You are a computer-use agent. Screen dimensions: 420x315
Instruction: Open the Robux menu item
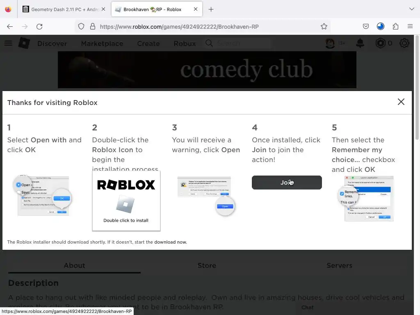185,43
